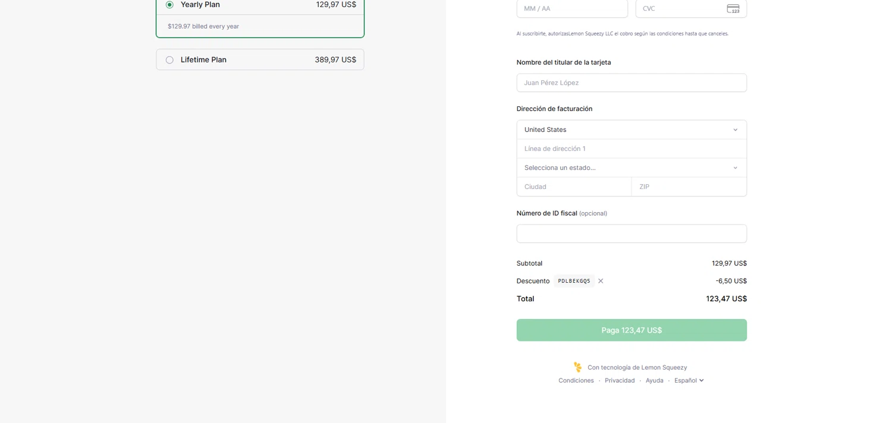Select the Yearly Plan radio button

(x=169, y=5)
